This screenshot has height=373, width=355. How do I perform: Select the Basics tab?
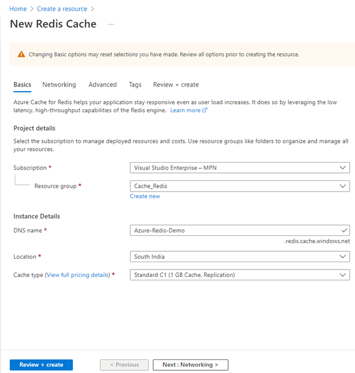pos(22,85)
